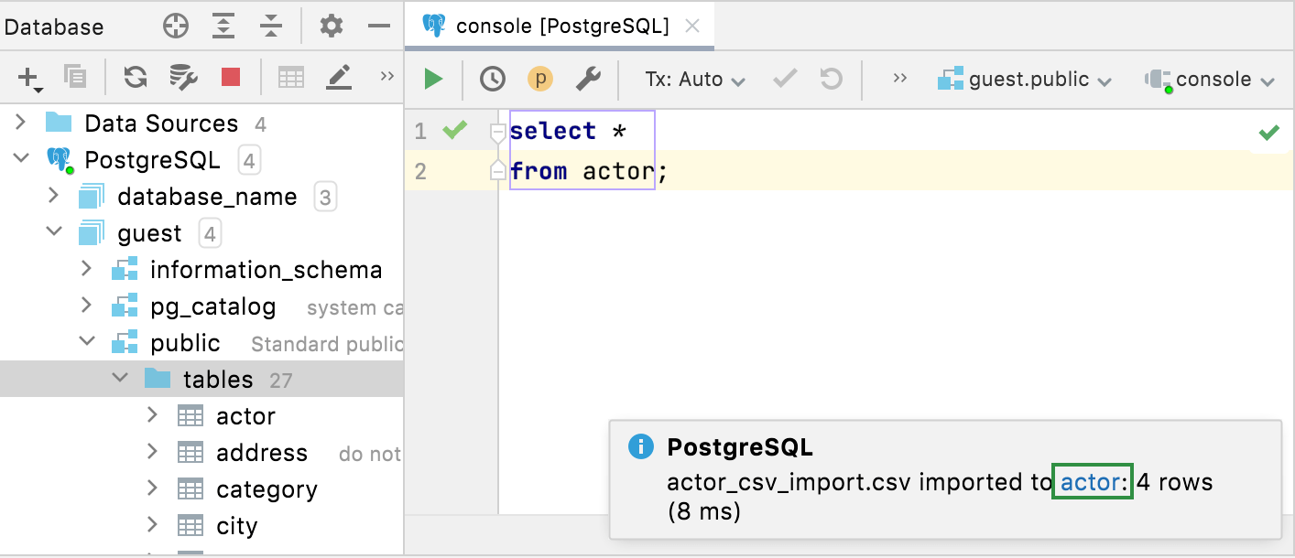Click the red stop square icon
The width and height of the screenshot is (1295, 558).
tap(231, 78)
